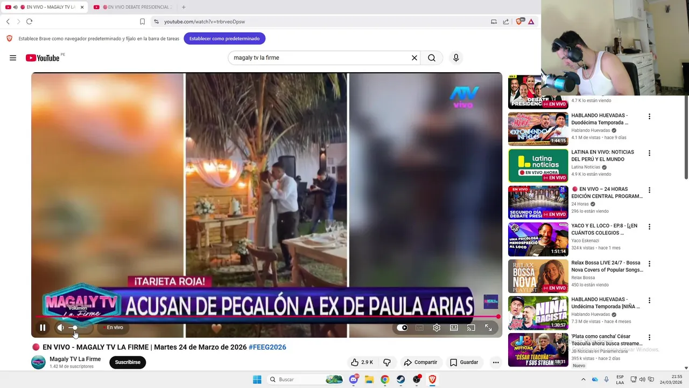This screenshot has height=388, width=689.
Task: Jump to live with En vivo indicator
Action: pos(114,328)
